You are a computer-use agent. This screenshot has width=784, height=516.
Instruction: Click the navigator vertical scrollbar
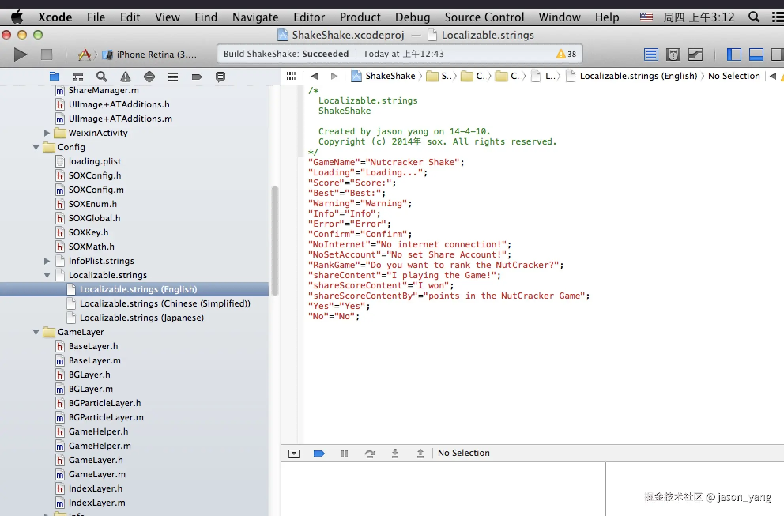[275, 241]
